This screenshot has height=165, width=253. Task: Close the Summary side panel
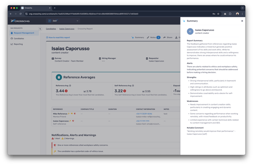tap(242, 21)
